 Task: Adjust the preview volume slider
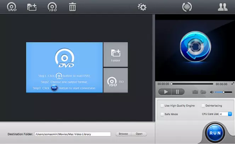223,92
